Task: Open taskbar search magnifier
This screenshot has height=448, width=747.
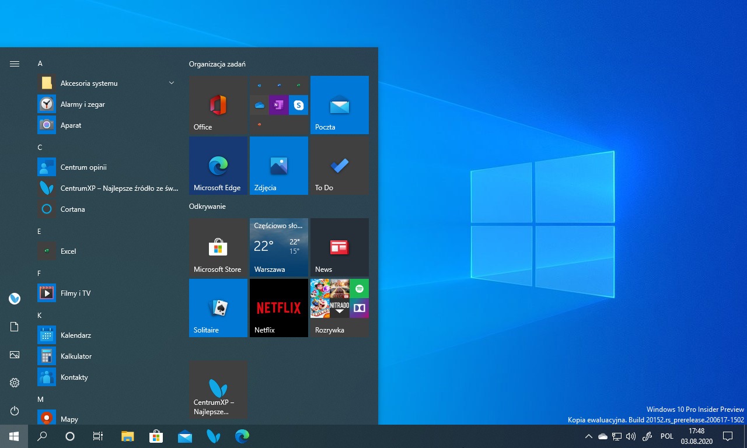Action: click(x=42, y=436)
